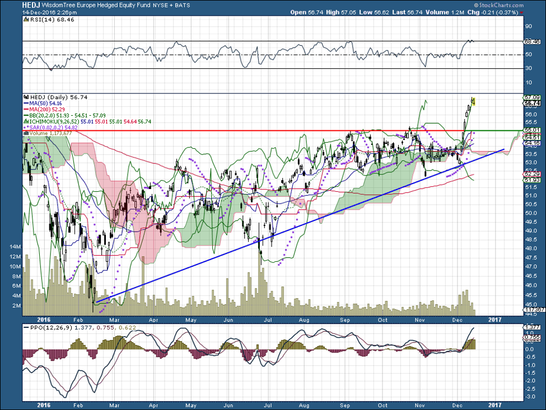Screen dimensions: 546x410
Task: Click the HEDJ (Daily) 56.74 legend text
Action: point(59,97)
